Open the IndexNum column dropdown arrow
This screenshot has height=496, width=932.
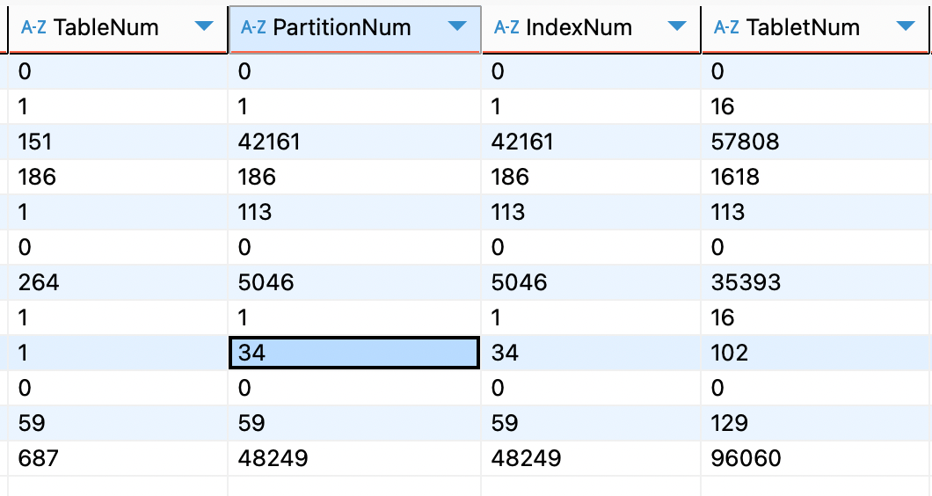677,27
